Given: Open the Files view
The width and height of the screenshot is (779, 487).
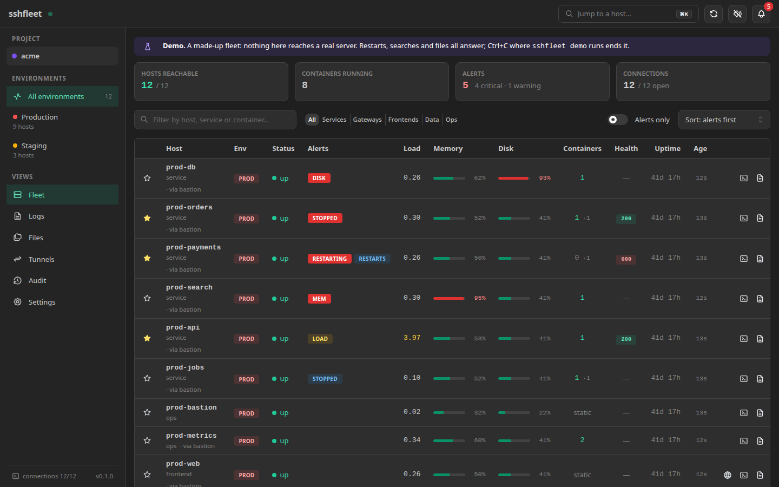Looking at the screenshot, I should (x=62, y=238).
